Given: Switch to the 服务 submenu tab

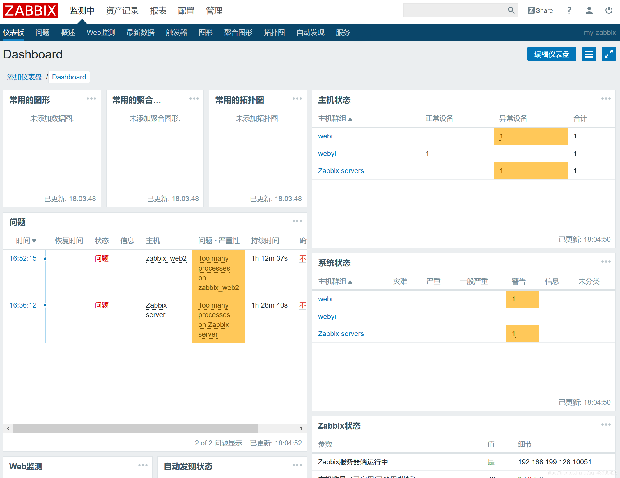Looking at the screenshot, I should click(343, 33).
